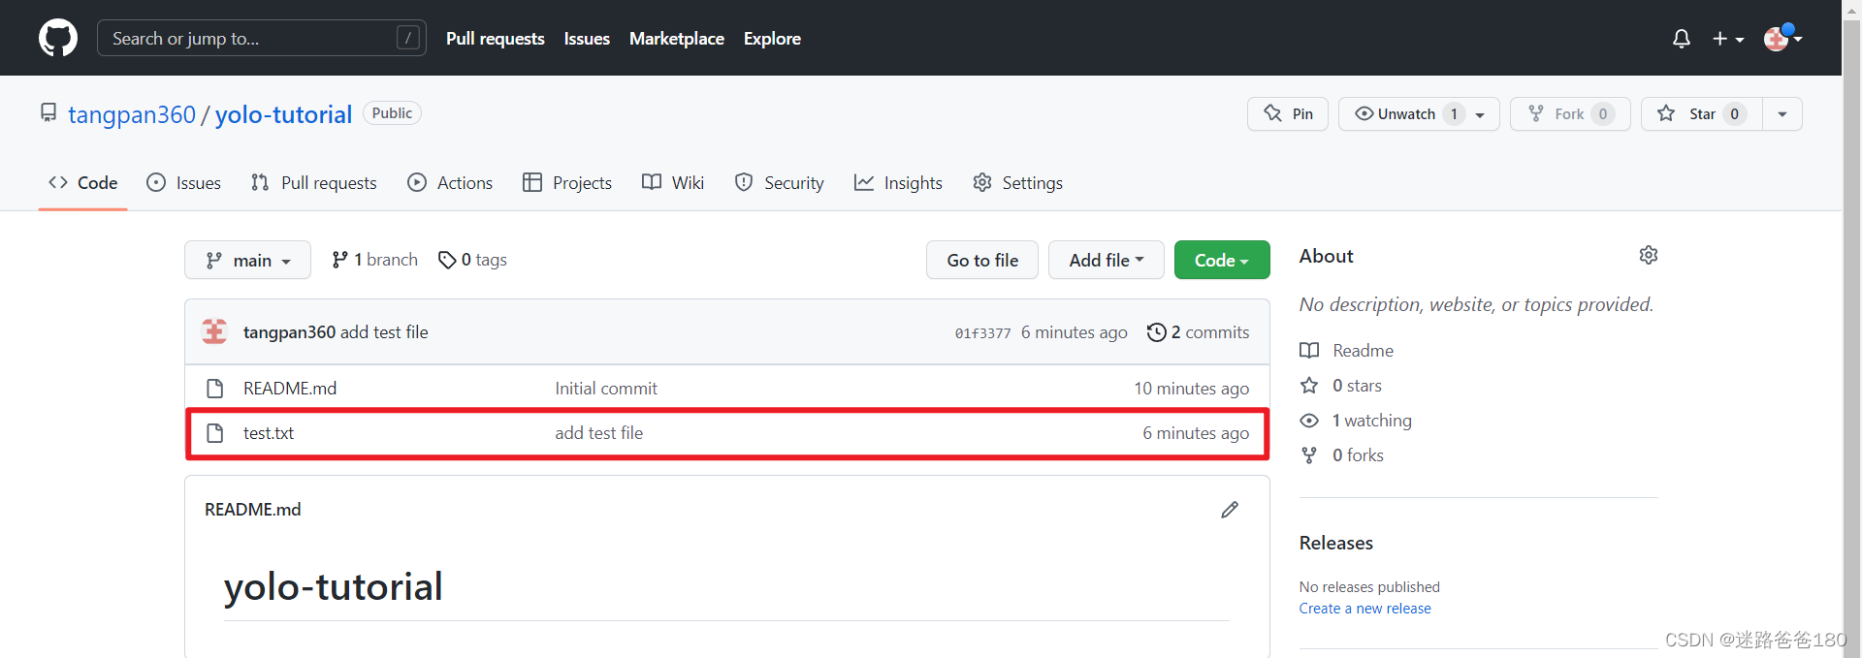
Task: Open the Security tab
Action: coord(779,182)
